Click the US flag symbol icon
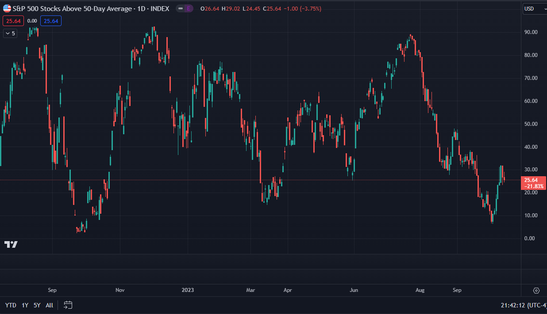Screen dimensions: 547x314 (x=7, y=8)
